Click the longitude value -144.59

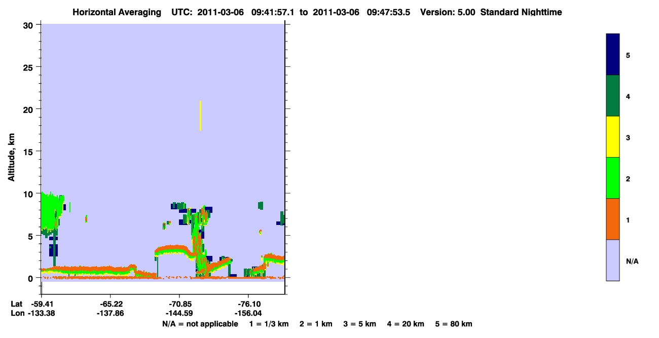click(x=179, y=313)
